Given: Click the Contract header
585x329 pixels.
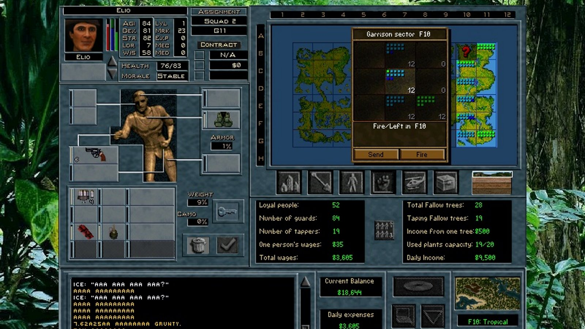Looking at the screenshot, I should point(219,45).
